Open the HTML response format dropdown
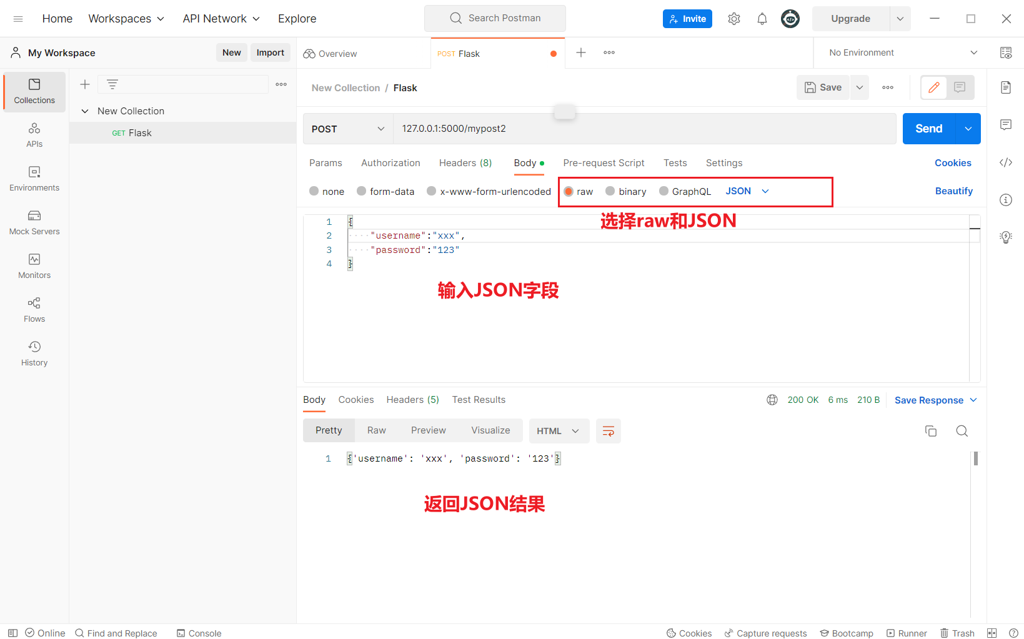1024x639 pixels. (x=559, y=431)
